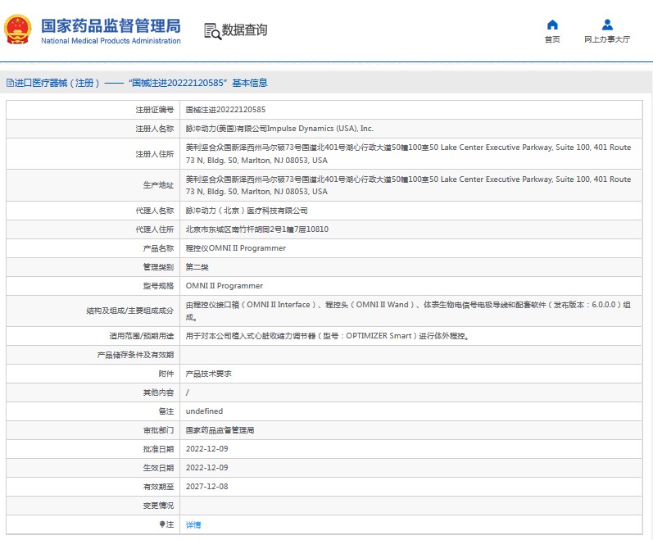This screenshot has width=653, height=540.
Task: Click the 有效期至 row label
Action: 158,487
